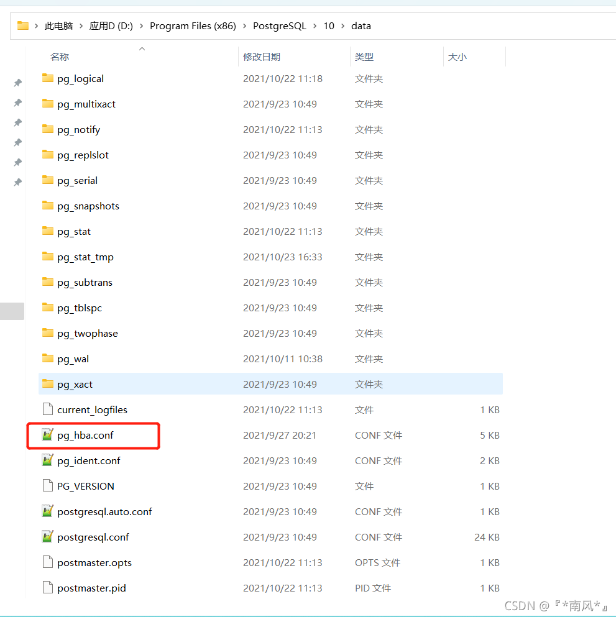Navigate to 此电脑 in the address bar

click(58, 26)
